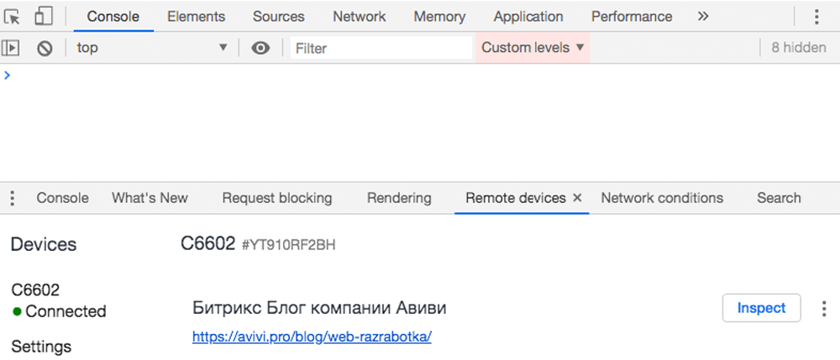Image resolution: width=840 pixels, height=360 pixels.
Task: Switch to the Network tab
Action: [x=359, y=17]
